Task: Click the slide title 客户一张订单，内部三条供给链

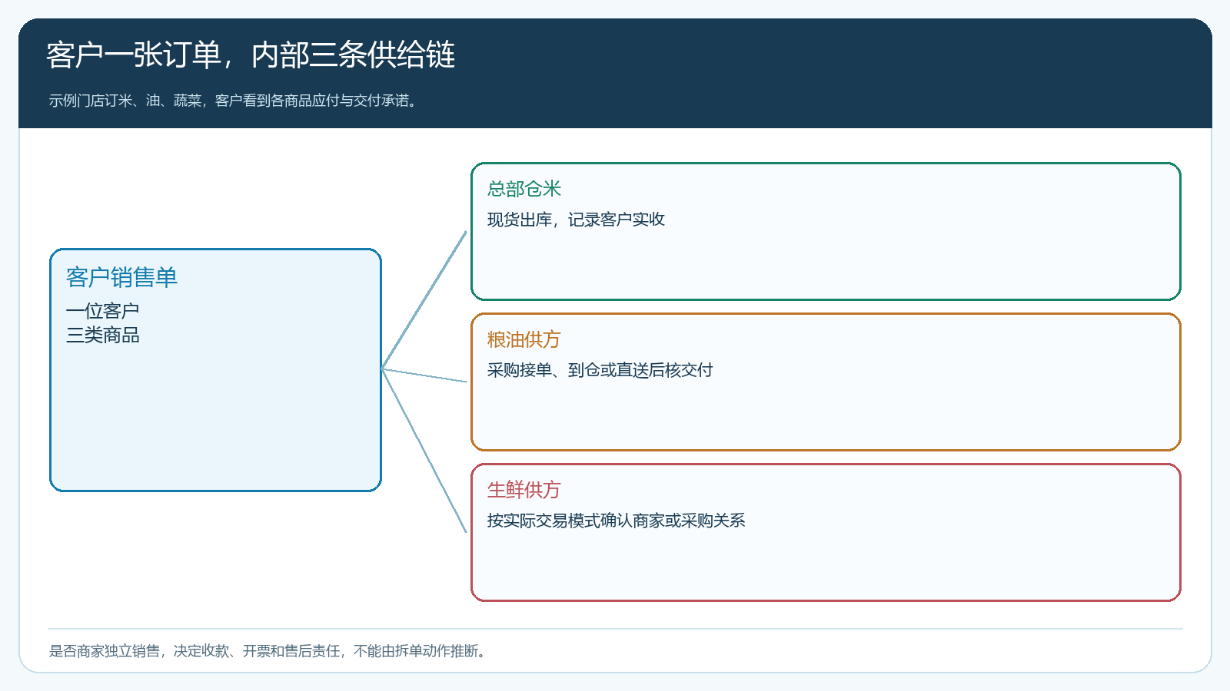Action: click(x=251, y=55)
